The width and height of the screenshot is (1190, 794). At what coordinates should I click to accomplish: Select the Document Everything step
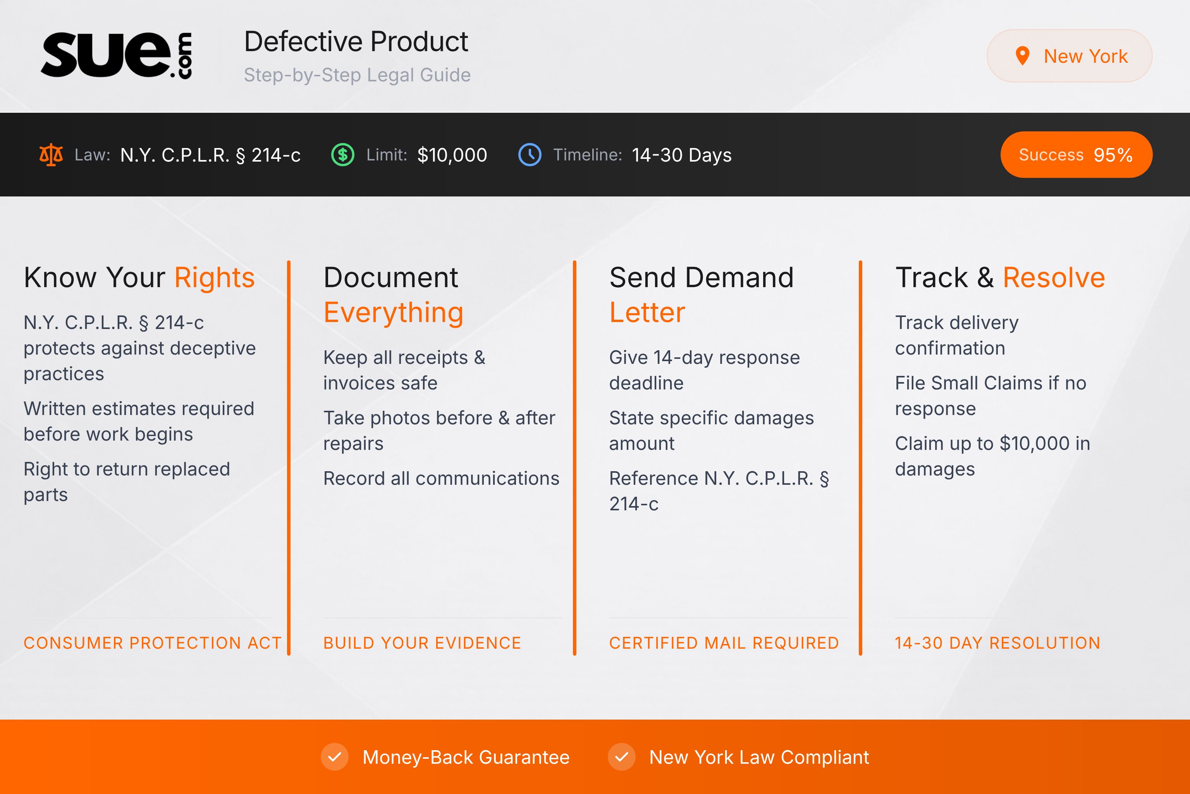[x=393, y=294]
